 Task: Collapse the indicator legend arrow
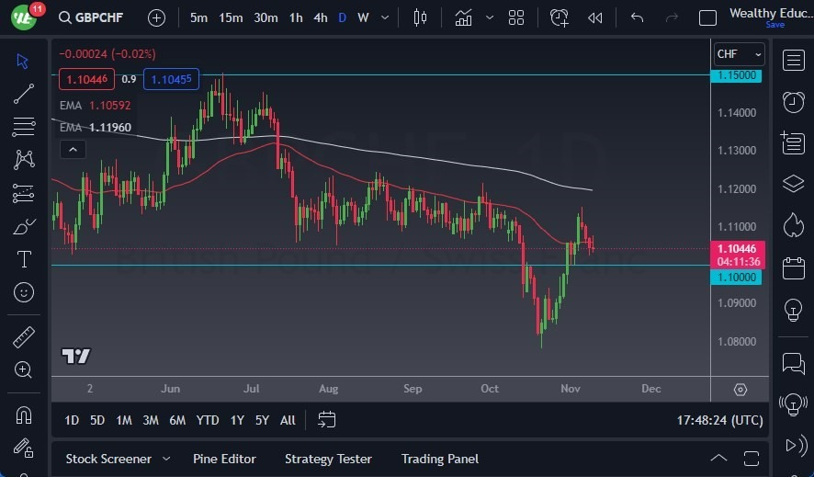click(73, 150)
